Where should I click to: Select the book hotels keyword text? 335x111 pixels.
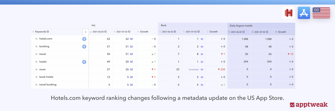tap(46, 77)
